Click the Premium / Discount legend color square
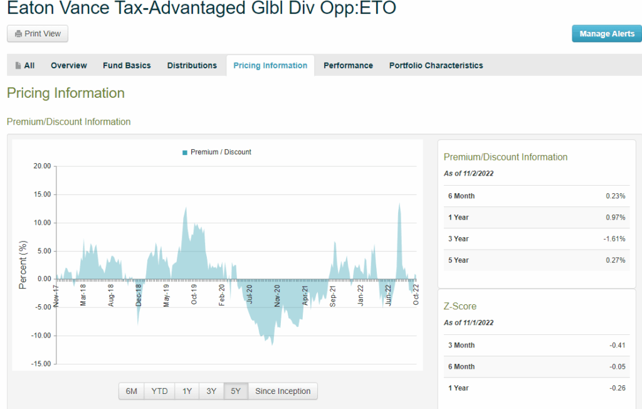The height and width of the screenshot is (409, 642). pyautogui.click(x=185, y=152)
